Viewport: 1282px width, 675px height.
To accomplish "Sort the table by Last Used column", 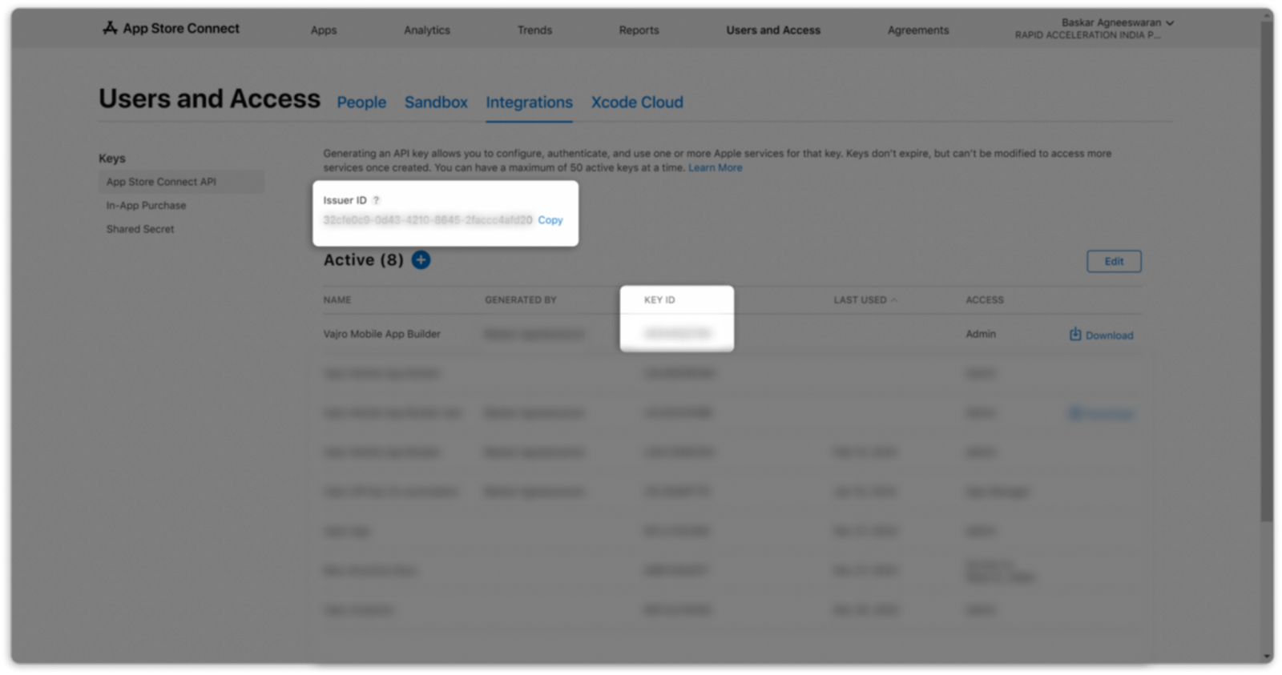I will (x=865, y=300).
